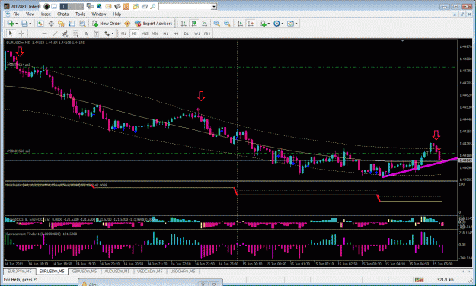Switch chart to Candlesticks mode

pos(194,24)
